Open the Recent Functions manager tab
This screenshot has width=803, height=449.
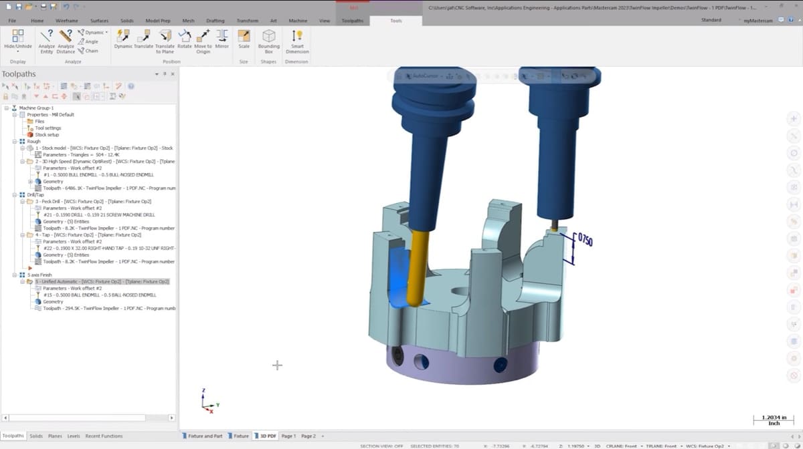click(x=104, y=436)
